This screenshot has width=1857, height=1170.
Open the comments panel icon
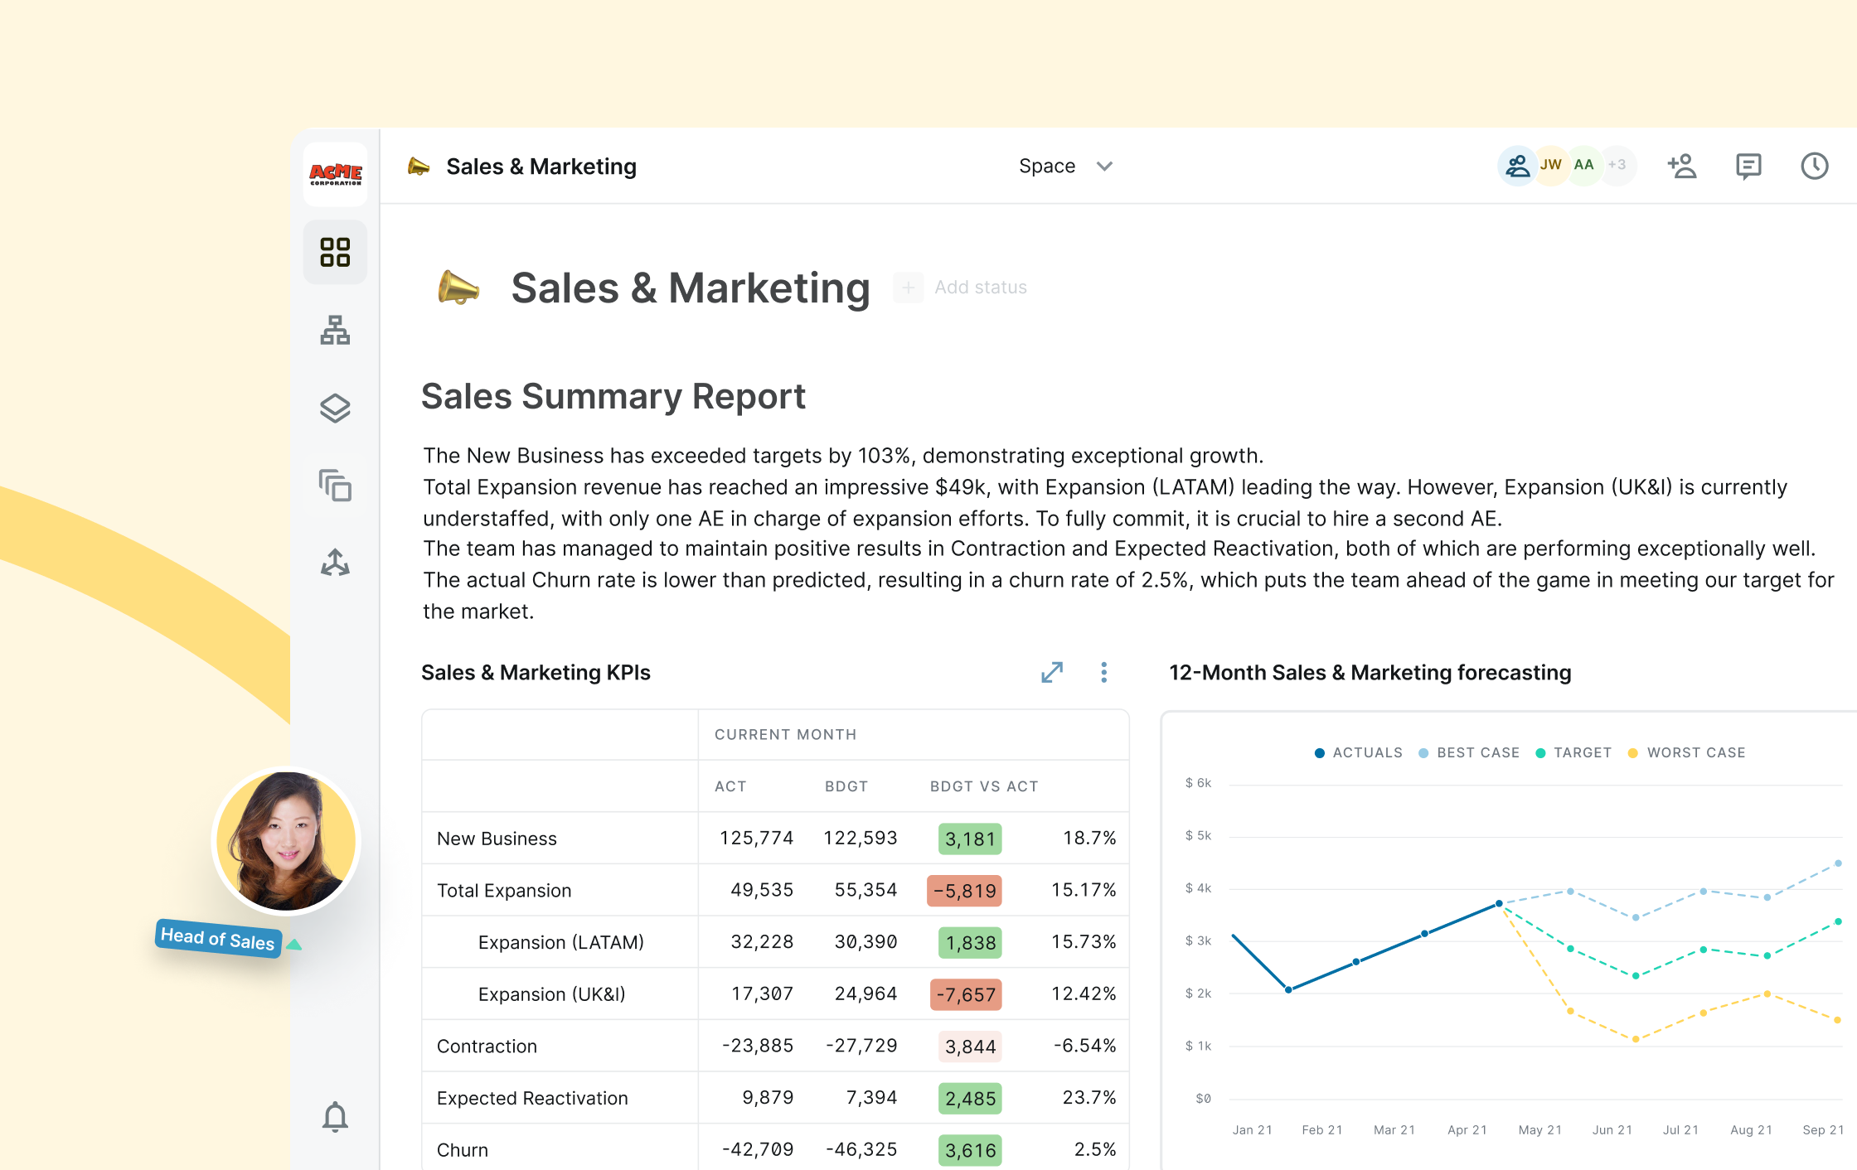coord(1748,166)
